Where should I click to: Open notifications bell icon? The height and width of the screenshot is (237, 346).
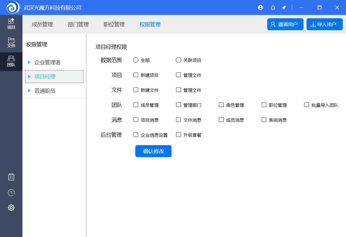point(273,8)
